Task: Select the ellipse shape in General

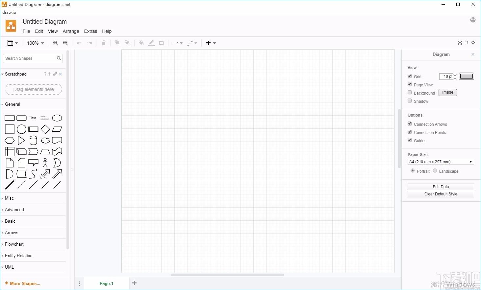Action: (57, 118)
